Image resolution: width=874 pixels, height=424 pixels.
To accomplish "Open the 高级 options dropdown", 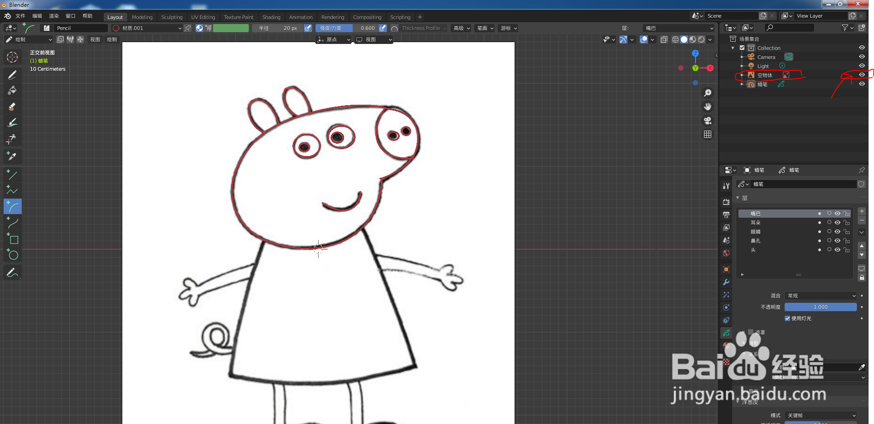I will point(462,28).
